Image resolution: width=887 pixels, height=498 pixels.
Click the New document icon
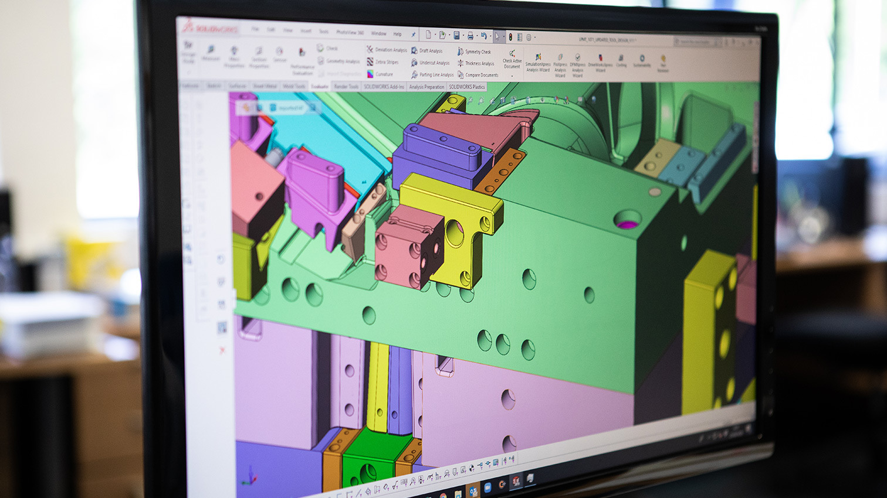click(429, 35)
